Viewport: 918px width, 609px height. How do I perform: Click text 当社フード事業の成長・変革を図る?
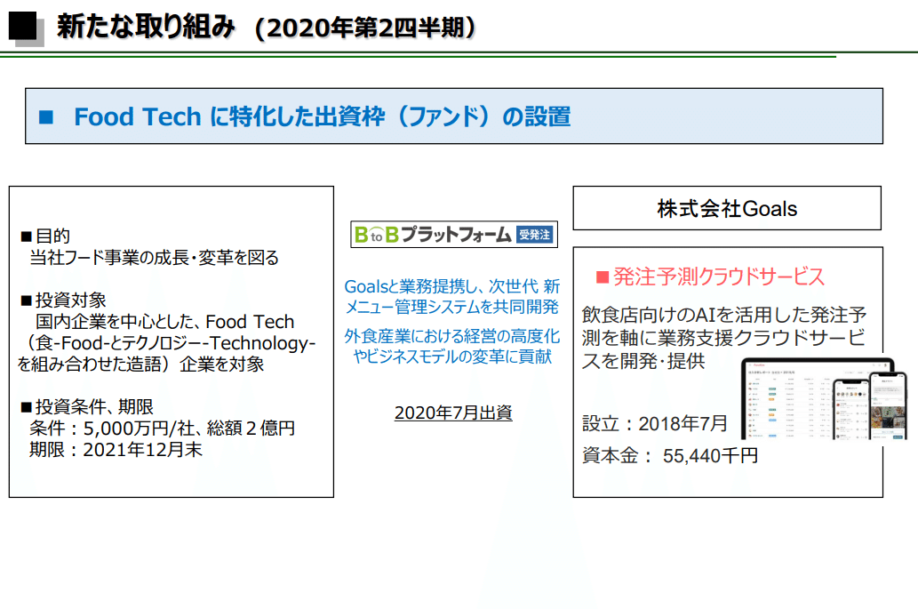[154, 258]
